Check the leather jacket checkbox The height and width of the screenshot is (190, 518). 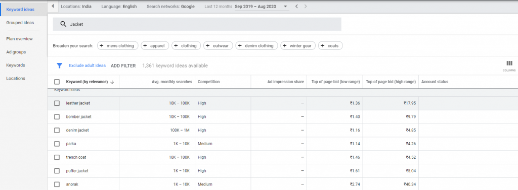click(x=57, y=103)
